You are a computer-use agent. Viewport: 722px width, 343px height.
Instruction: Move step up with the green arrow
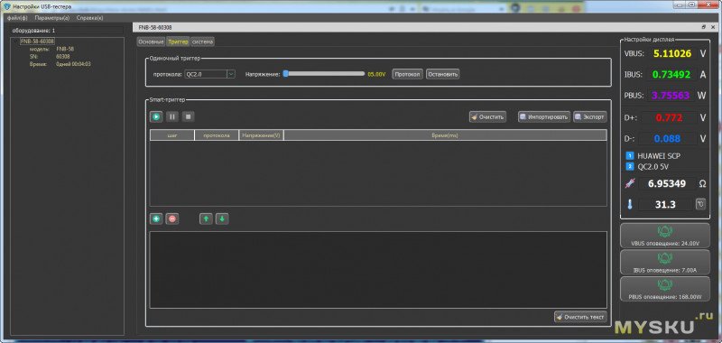(x=206, y=219)
